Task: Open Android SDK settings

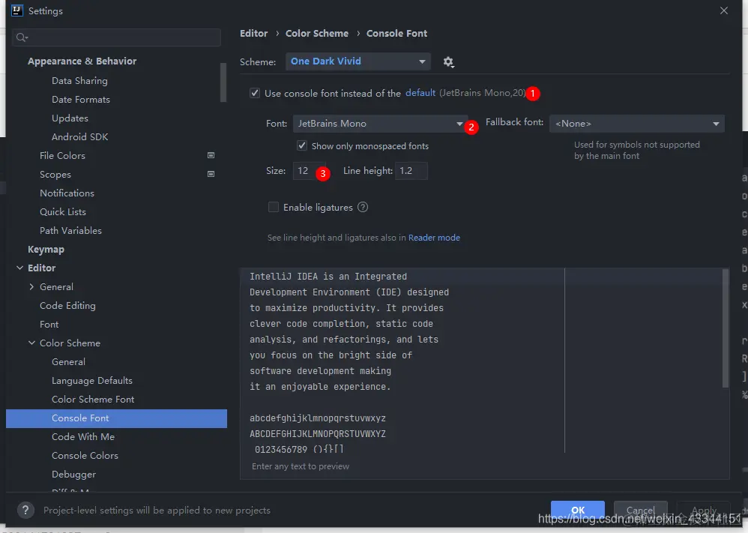Action: (x=80, y=137)
